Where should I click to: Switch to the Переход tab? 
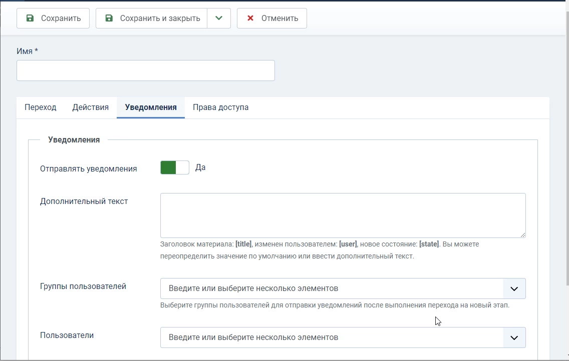click(x=40, y=107)
